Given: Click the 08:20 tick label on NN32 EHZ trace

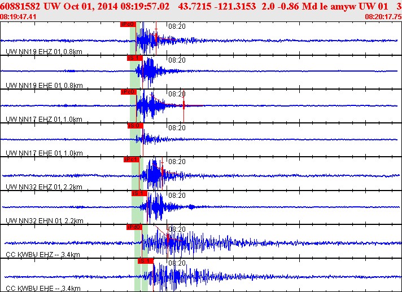Looking at the screenshot, I should pyautogui.click(x=177, y=161).
